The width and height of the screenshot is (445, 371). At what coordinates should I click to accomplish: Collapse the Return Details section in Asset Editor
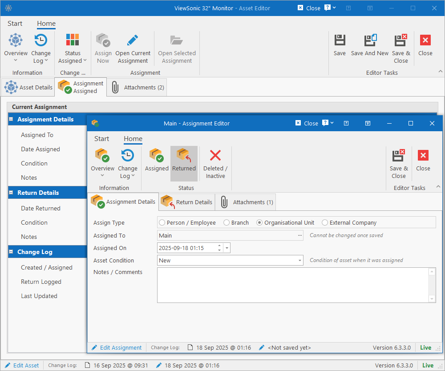pyautogui.click(x=11, y=193)
